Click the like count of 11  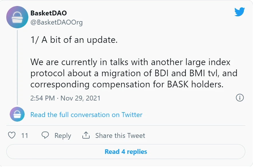coord(25,136)
